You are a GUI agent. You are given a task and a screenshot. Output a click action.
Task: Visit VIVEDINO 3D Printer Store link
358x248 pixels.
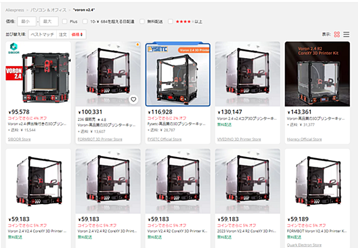(x=239, y=139)
